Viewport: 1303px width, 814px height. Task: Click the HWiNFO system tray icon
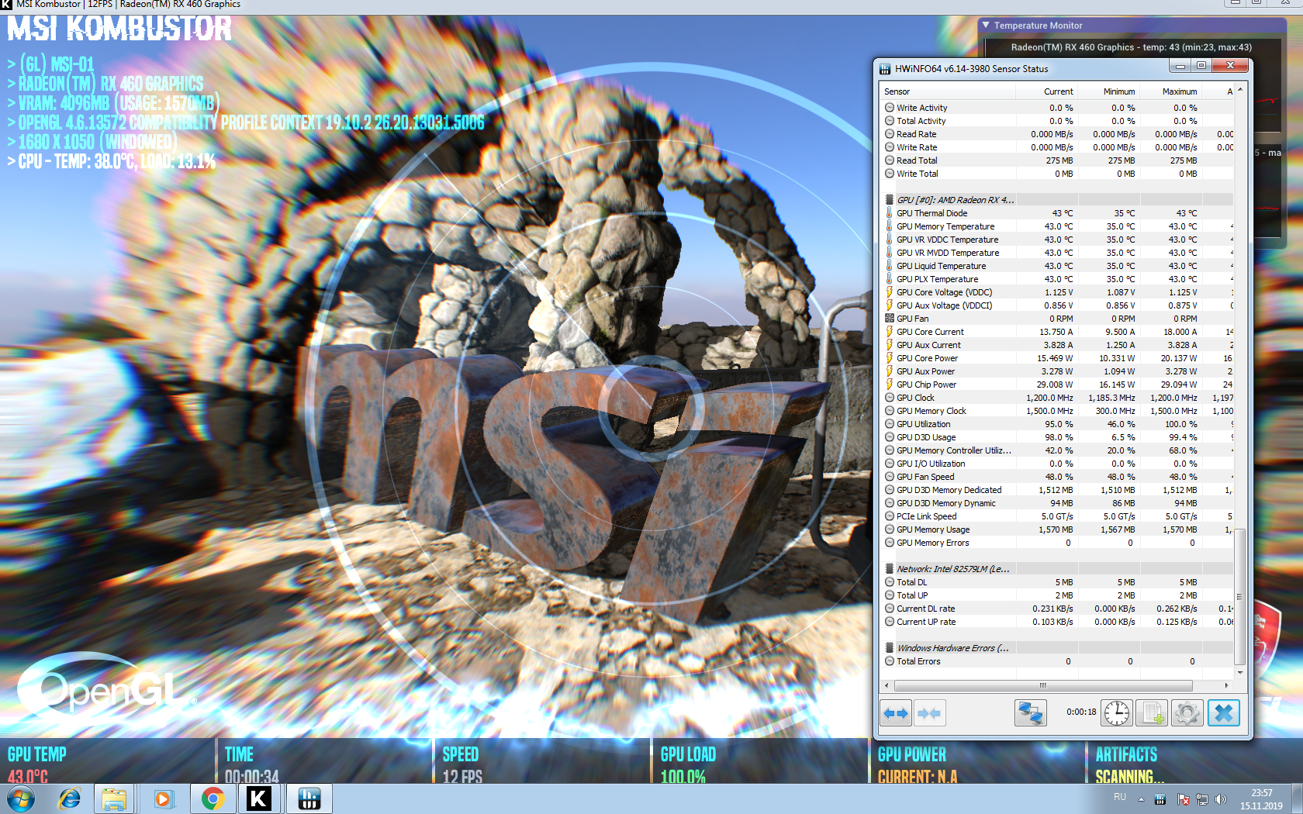coord(1160,799)
